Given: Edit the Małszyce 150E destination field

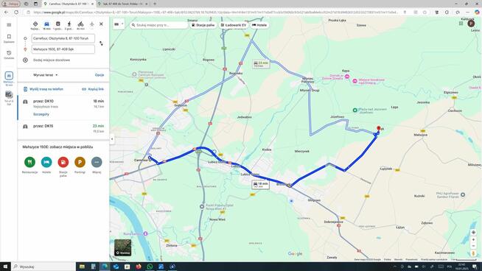Looking at the screenshot, I should click(63, 49).
